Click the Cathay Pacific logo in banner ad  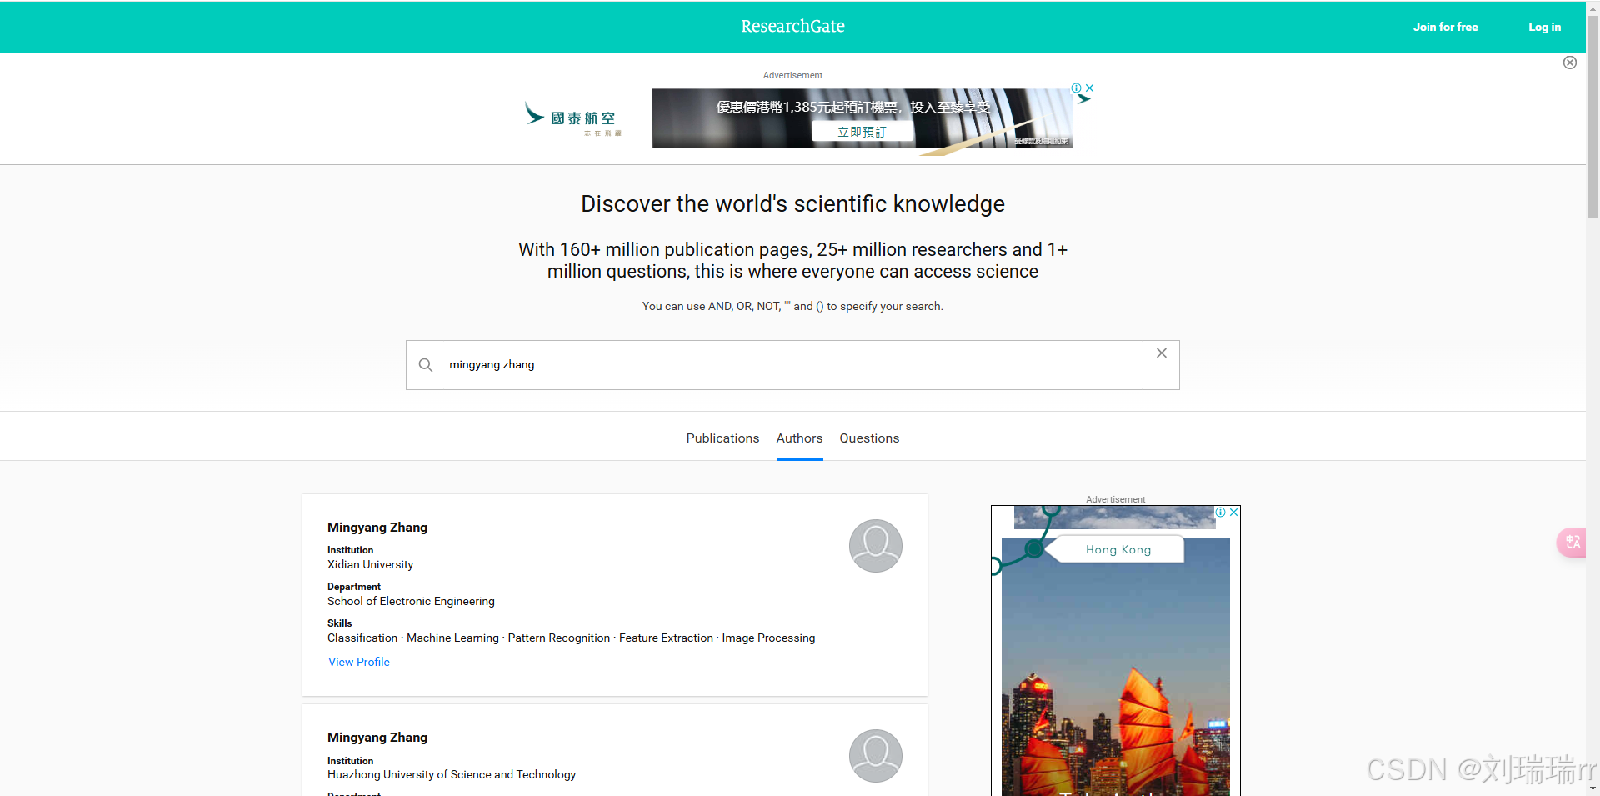pyautogui.click(x=573, y=118)
